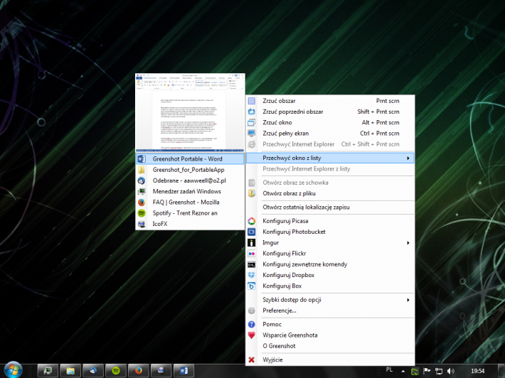Choose Zrzuć poprzedni obszar
The image size is (505, 378).
[331, 112]
